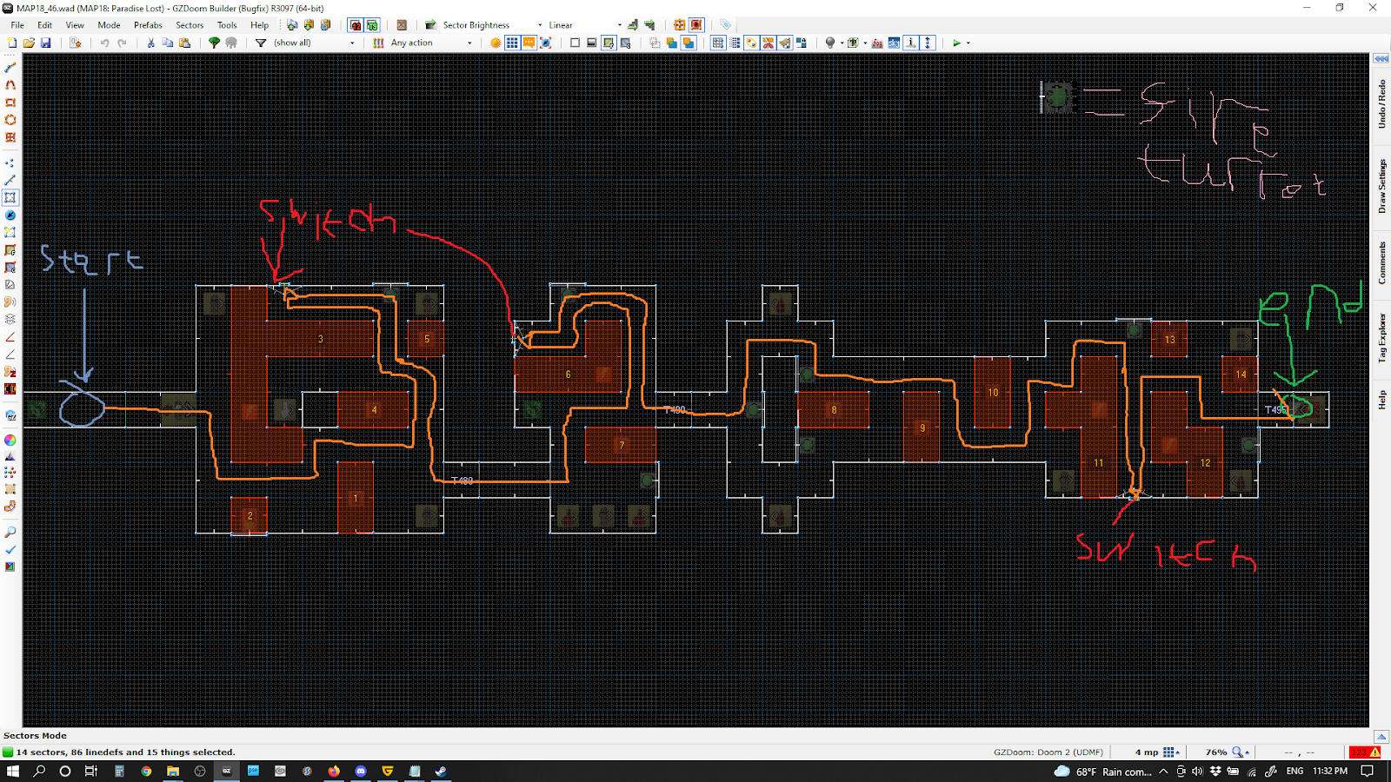Click the Open Map folder icon
Screen dimensions: 1391x782
(x=29, y=43)
